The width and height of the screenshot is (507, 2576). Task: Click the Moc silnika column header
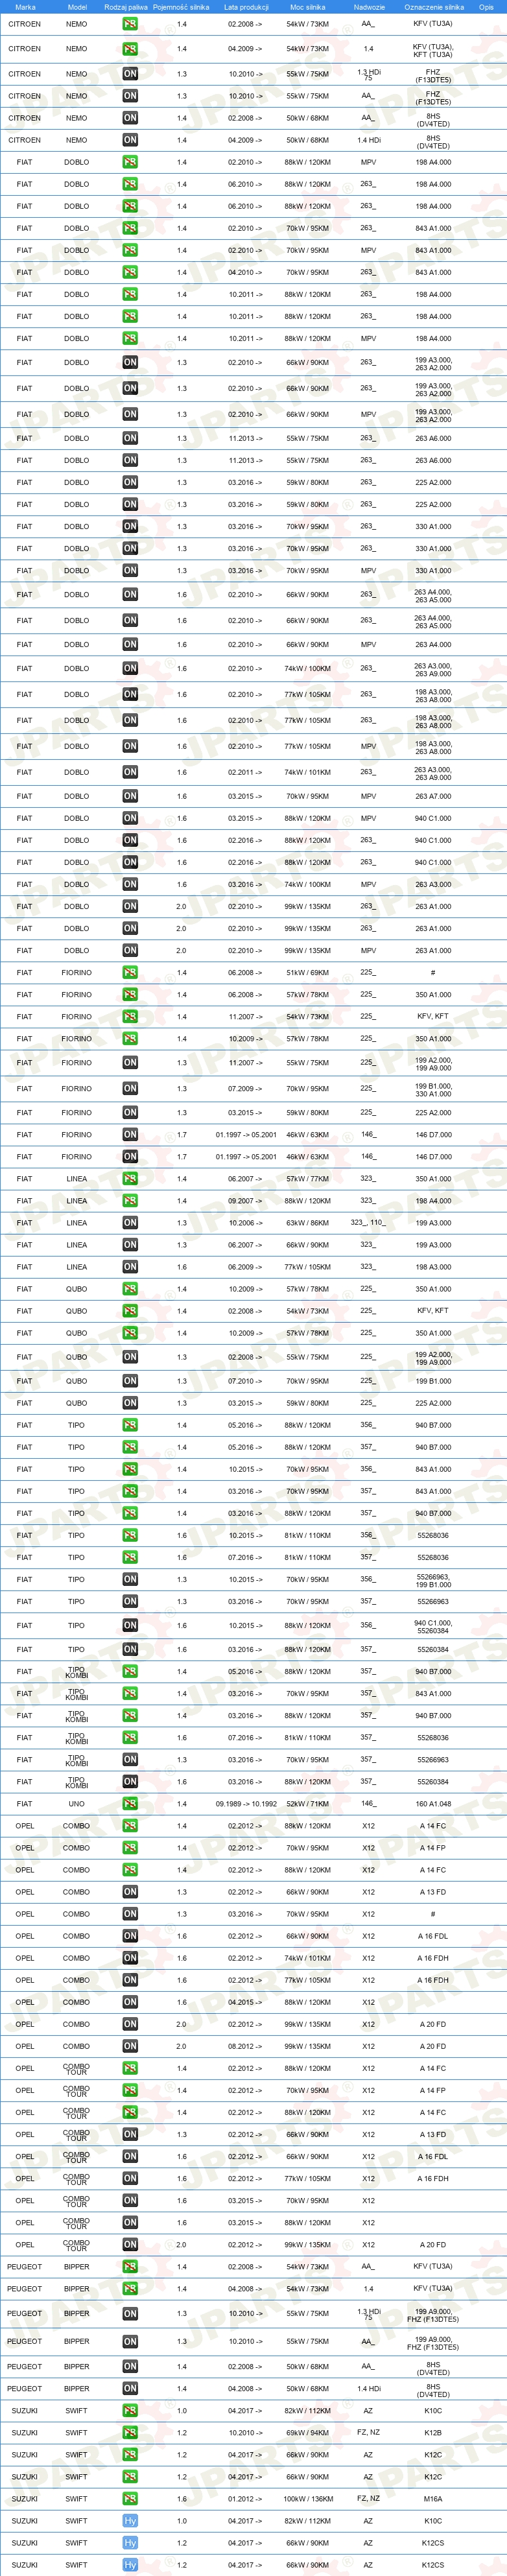click(308, 7)
